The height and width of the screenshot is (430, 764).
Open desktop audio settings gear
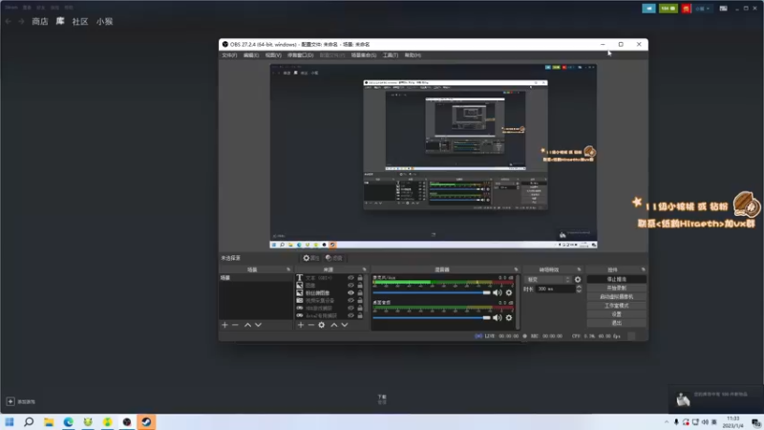pyautogui.click(x=509, y=318)
